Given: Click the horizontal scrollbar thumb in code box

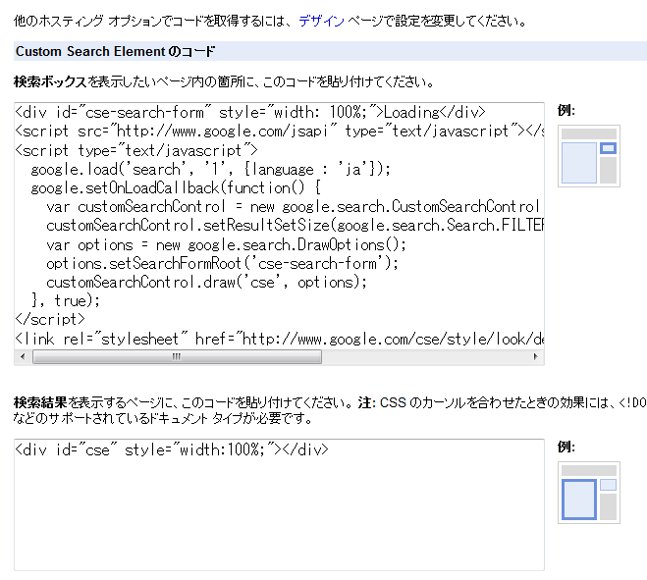Looking at the screenshot, I should [177, 356].
